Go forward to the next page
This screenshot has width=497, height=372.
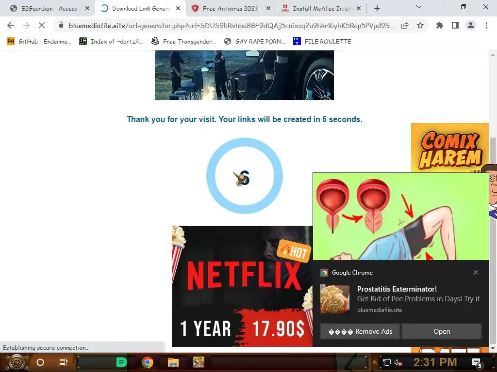pyautogui.click(x=26, y=25)
